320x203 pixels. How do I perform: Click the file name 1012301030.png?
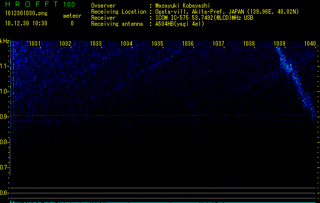point(26,14)
